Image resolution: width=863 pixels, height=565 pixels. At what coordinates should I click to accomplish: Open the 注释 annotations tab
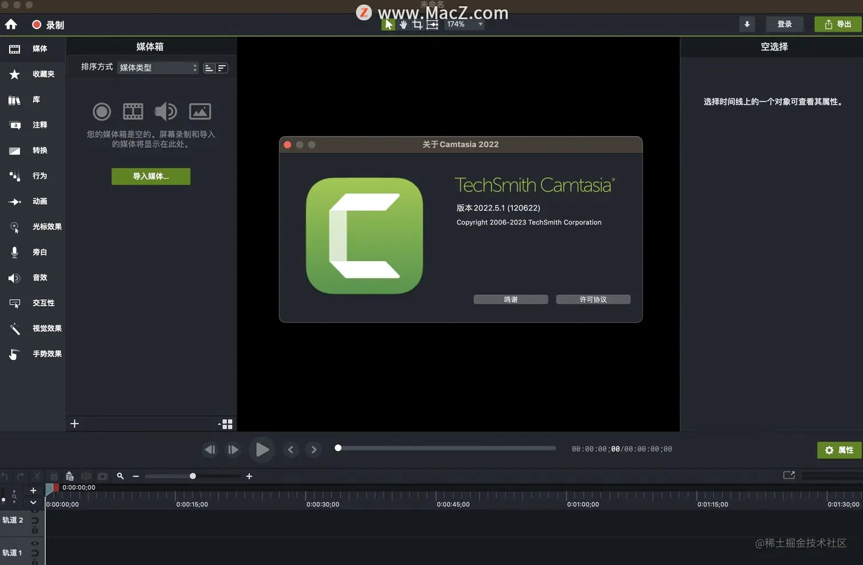tap(33, 125)
